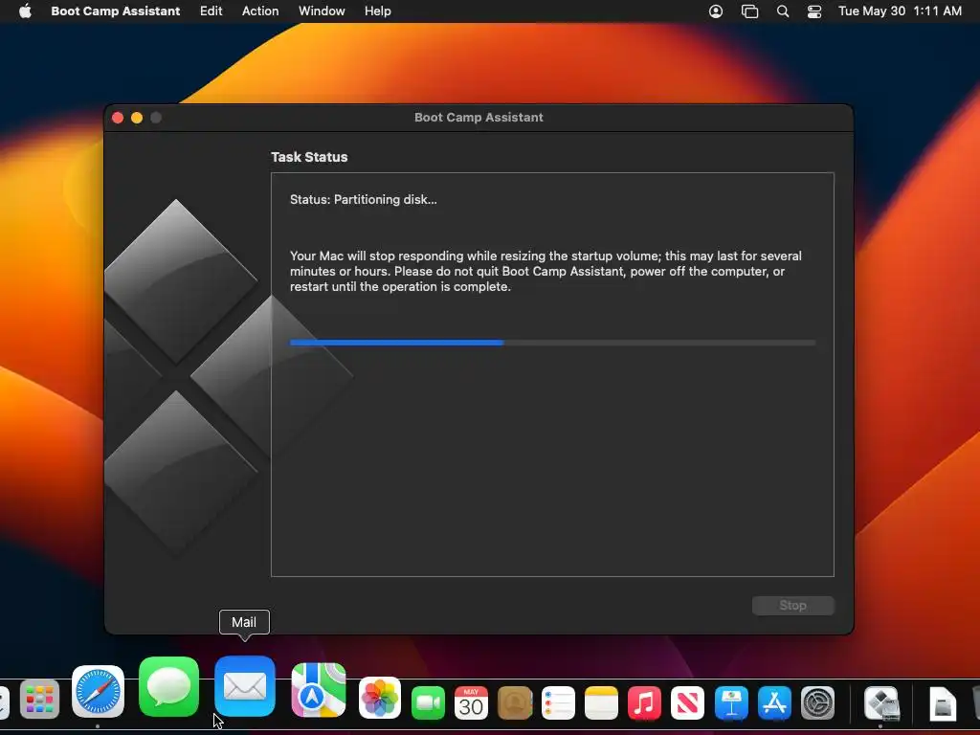Image resolution: width=980 pixels, height=735 pixels.
Task: Open the document stack in the Dock
Action: (943, 702)
